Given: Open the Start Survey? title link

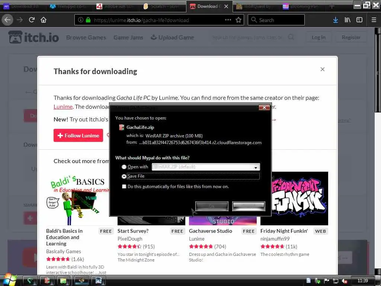Looking at the screenshot, I should pyautogui.click(x=133, y=231).
